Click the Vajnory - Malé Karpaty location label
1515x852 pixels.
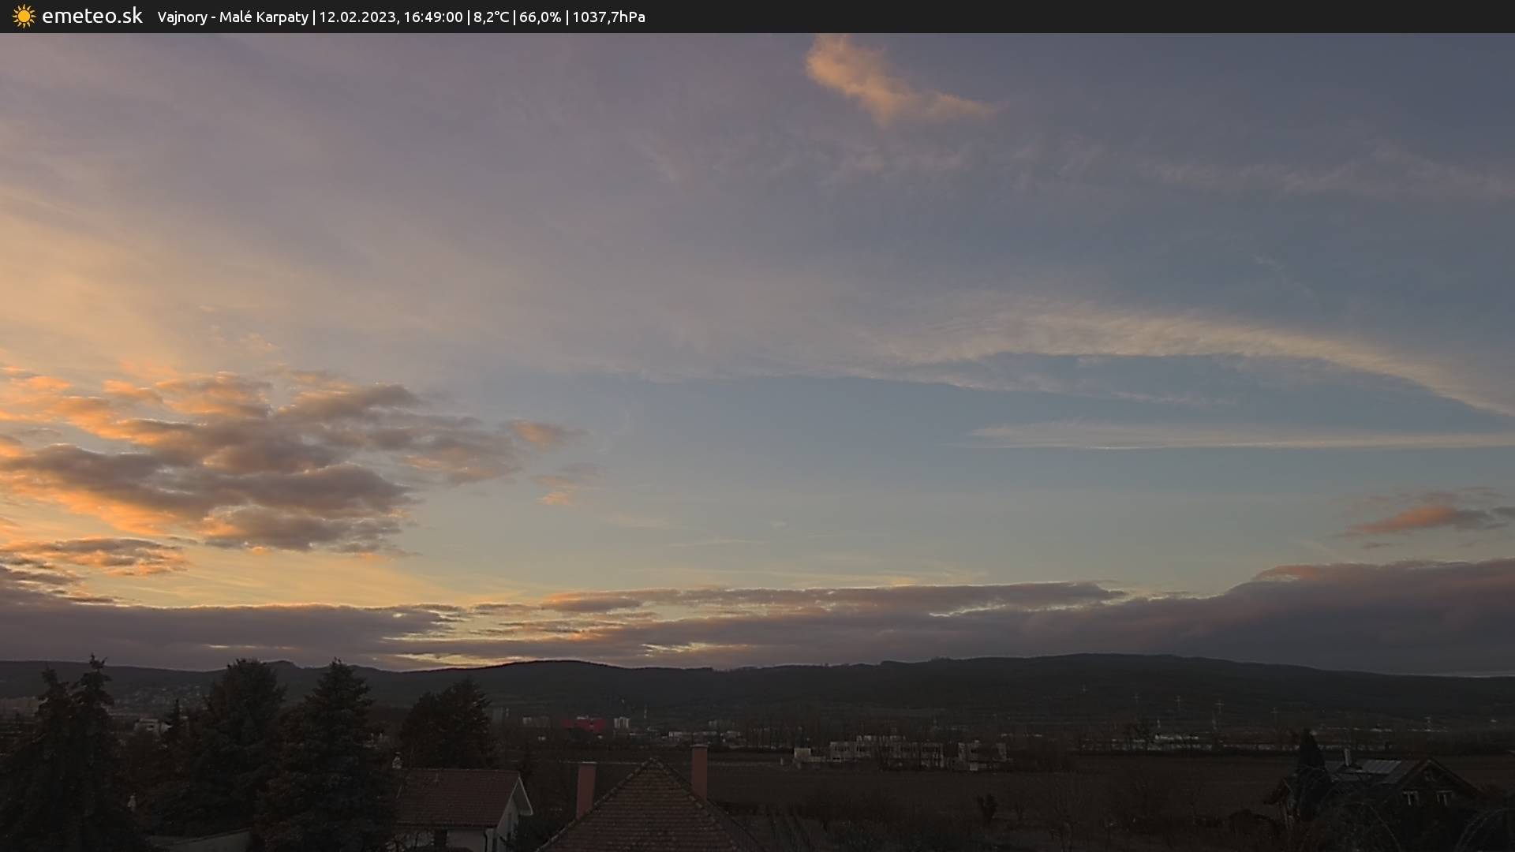232,17
